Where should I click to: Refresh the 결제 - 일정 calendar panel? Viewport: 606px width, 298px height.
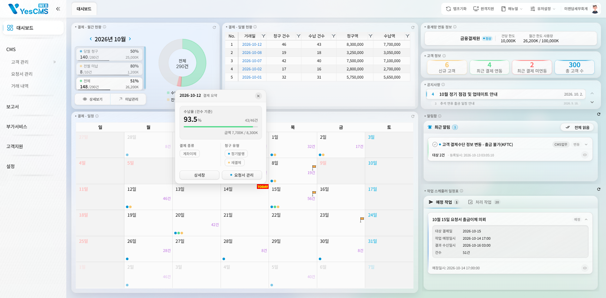413,116
